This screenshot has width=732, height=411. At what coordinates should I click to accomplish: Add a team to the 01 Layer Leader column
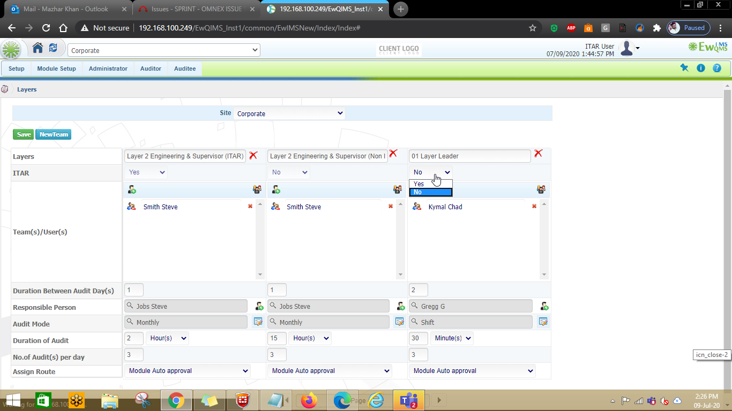coord(541,189)
